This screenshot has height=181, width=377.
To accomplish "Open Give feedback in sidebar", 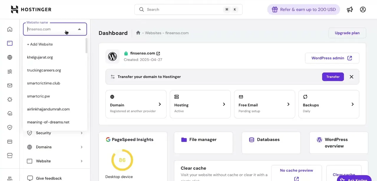I will tap(44, 178).
